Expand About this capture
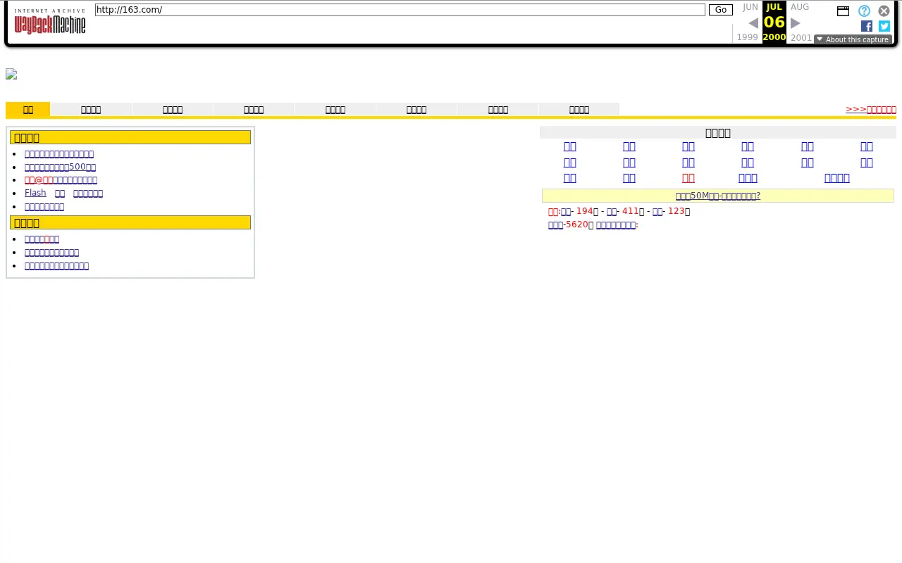 [x=853, y=39]
